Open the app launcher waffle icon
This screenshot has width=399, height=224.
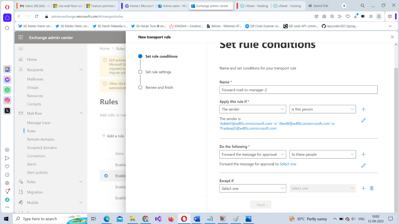point(21,37)
